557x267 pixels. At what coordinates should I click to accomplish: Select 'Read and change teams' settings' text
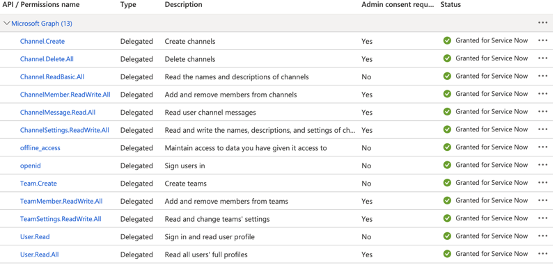(x=217, y=219)
